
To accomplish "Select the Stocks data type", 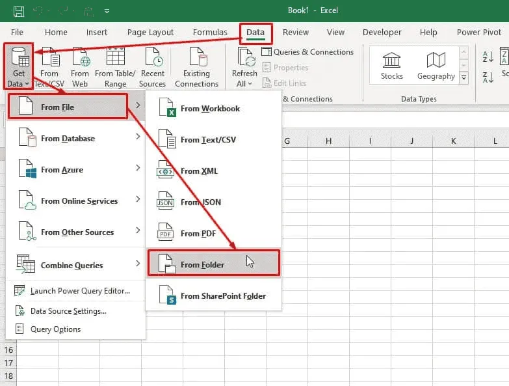I will [391, 65].
